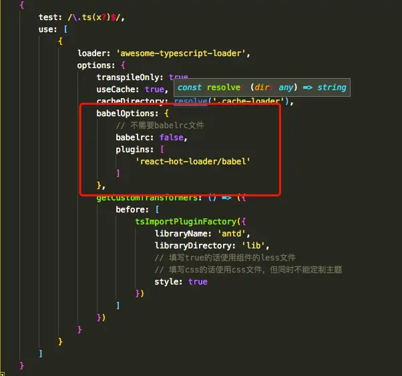Click the tsImportPluginFactory function call
The width and height of the screenshot is (402, 376).
[x=186, y=222]
